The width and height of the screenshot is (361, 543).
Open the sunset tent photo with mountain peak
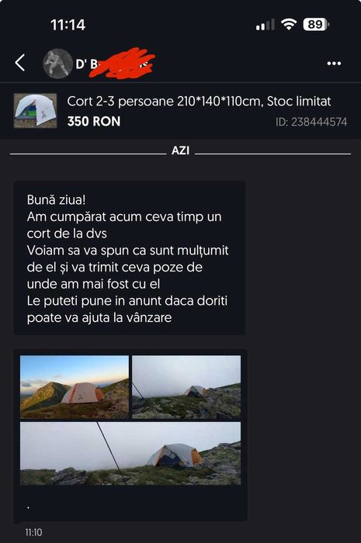click(x=75, y=387)
